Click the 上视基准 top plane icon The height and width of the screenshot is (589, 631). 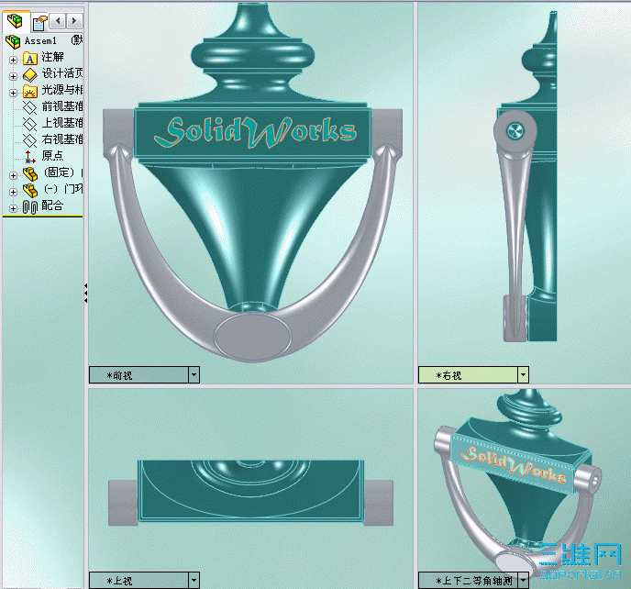tap(29, 124)
